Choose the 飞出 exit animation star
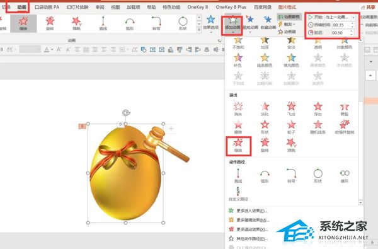The width and height of the screenshot is (378, 249). [x=291, y=109]
